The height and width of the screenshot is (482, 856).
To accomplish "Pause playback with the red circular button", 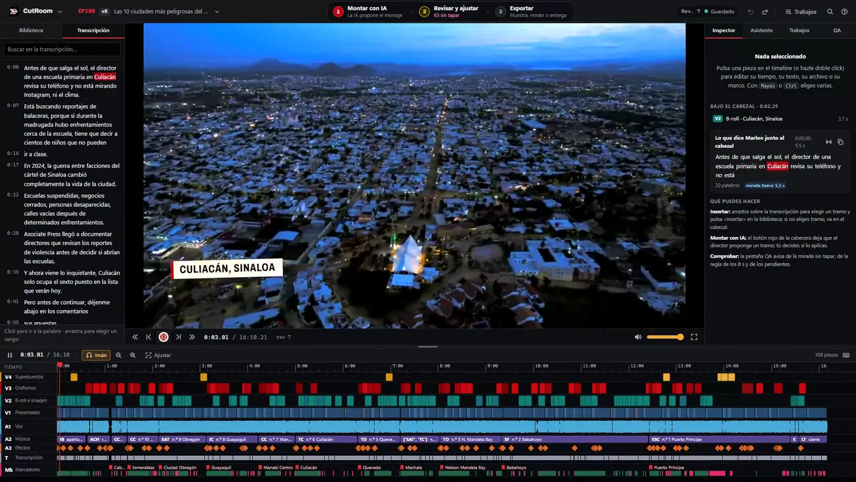I will 163,337.
